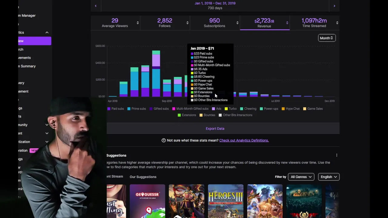Open the English language filter dropdown
This screenshot has width=388, height=218.
click(x=329, y=177)
